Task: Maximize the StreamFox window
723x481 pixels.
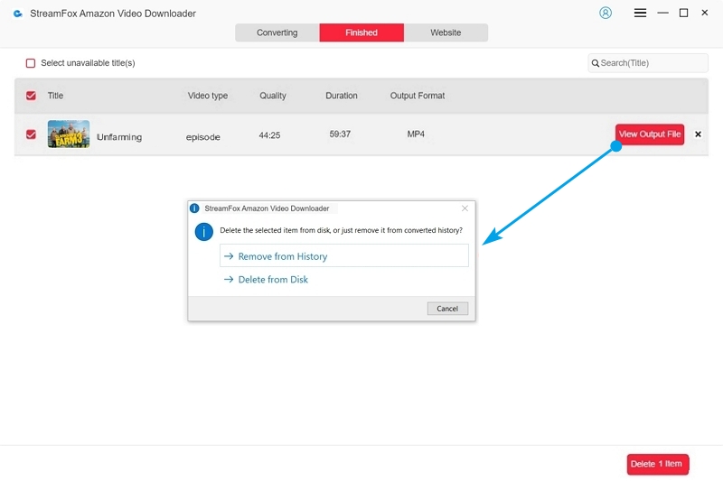Action: (684, 13)
